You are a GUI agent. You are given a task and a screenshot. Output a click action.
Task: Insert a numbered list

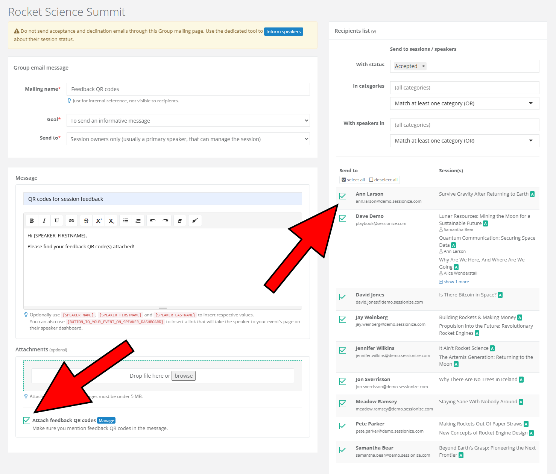coord(138,221)
